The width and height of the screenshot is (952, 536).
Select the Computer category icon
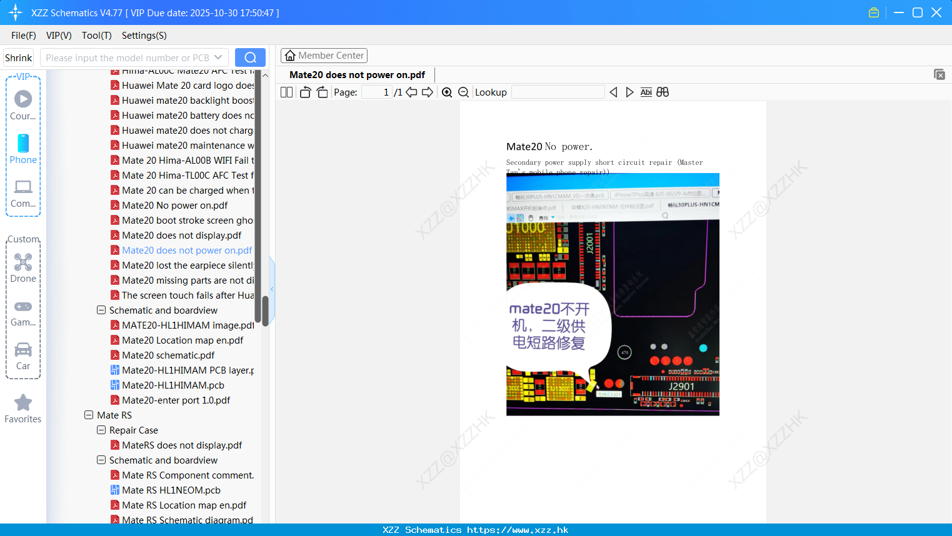23,193
